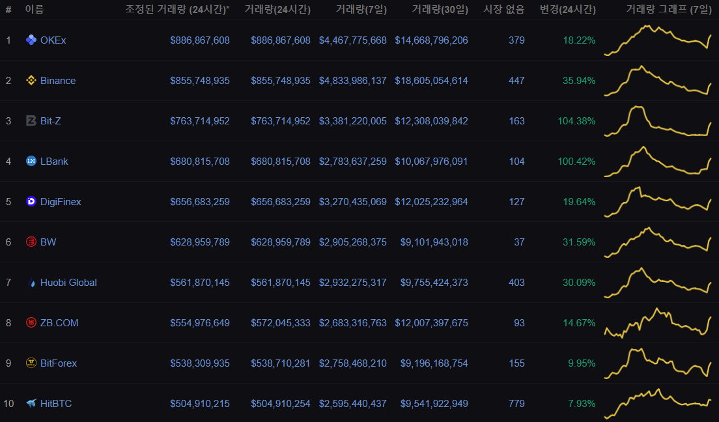Click ZB.COM adjusted volume $554,976,649
Viewport: 719px width, 422px height.
click(x=200, y=323)
